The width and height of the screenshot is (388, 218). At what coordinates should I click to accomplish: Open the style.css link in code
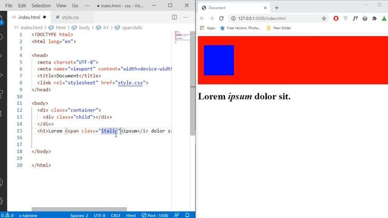130,83
